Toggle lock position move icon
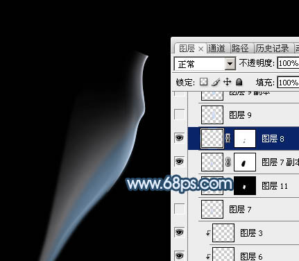The height and width of the screenshot is (261, 299). click(228, 82)
